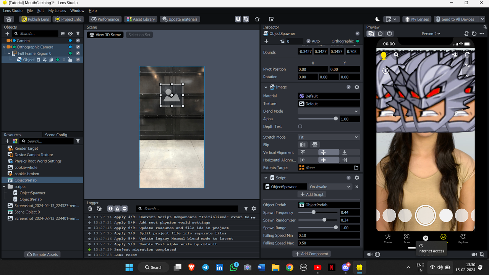Remove the ObjectSpawner script with X
The width and height of the screenshot is (489, 275).
tap(357, 187)
